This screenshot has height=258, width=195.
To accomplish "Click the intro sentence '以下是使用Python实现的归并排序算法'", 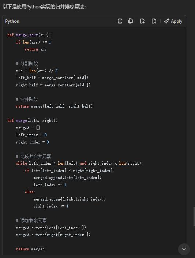I will tap(44, 7).
